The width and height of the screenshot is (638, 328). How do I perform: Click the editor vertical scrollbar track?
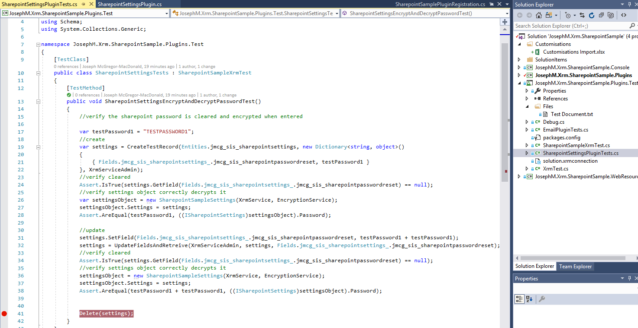[x=505, y=216]
